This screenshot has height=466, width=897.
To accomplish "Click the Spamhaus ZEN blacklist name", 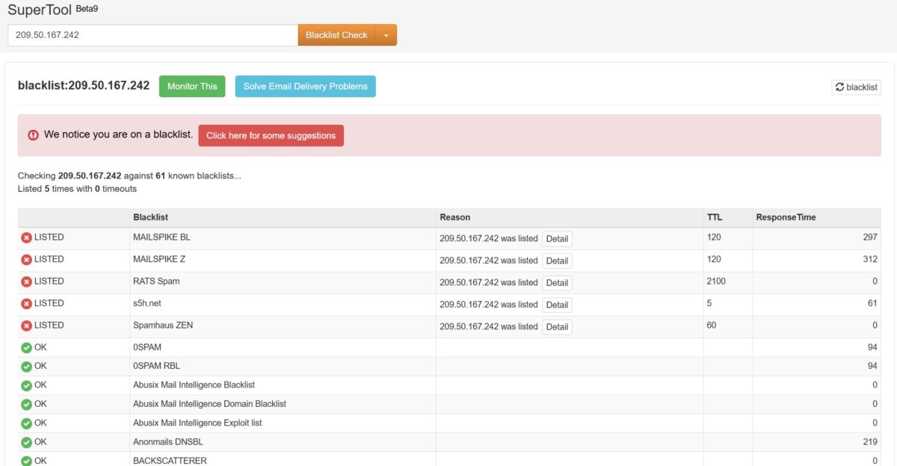I will click(x=163, y=326).
